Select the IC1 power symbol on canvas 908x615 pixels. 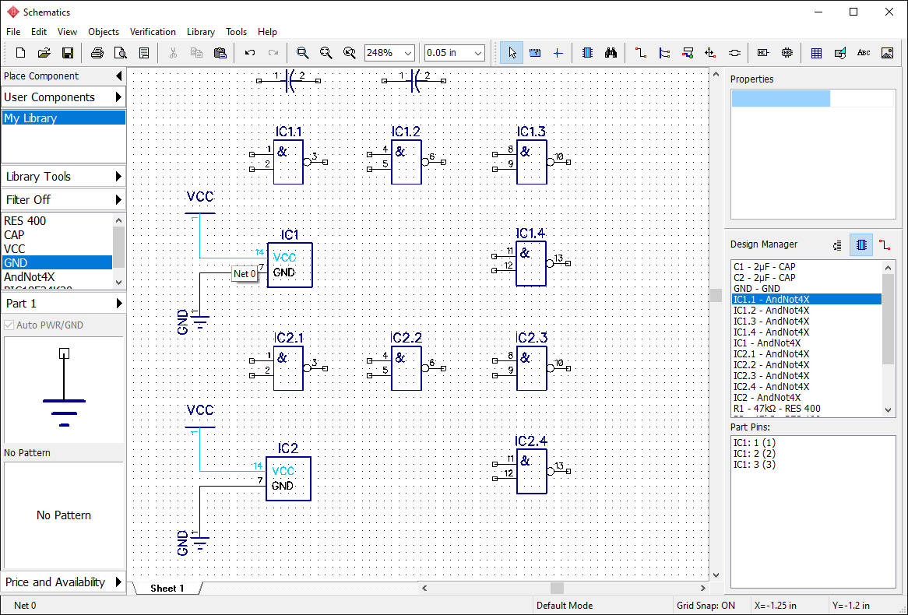coord(290,265)
